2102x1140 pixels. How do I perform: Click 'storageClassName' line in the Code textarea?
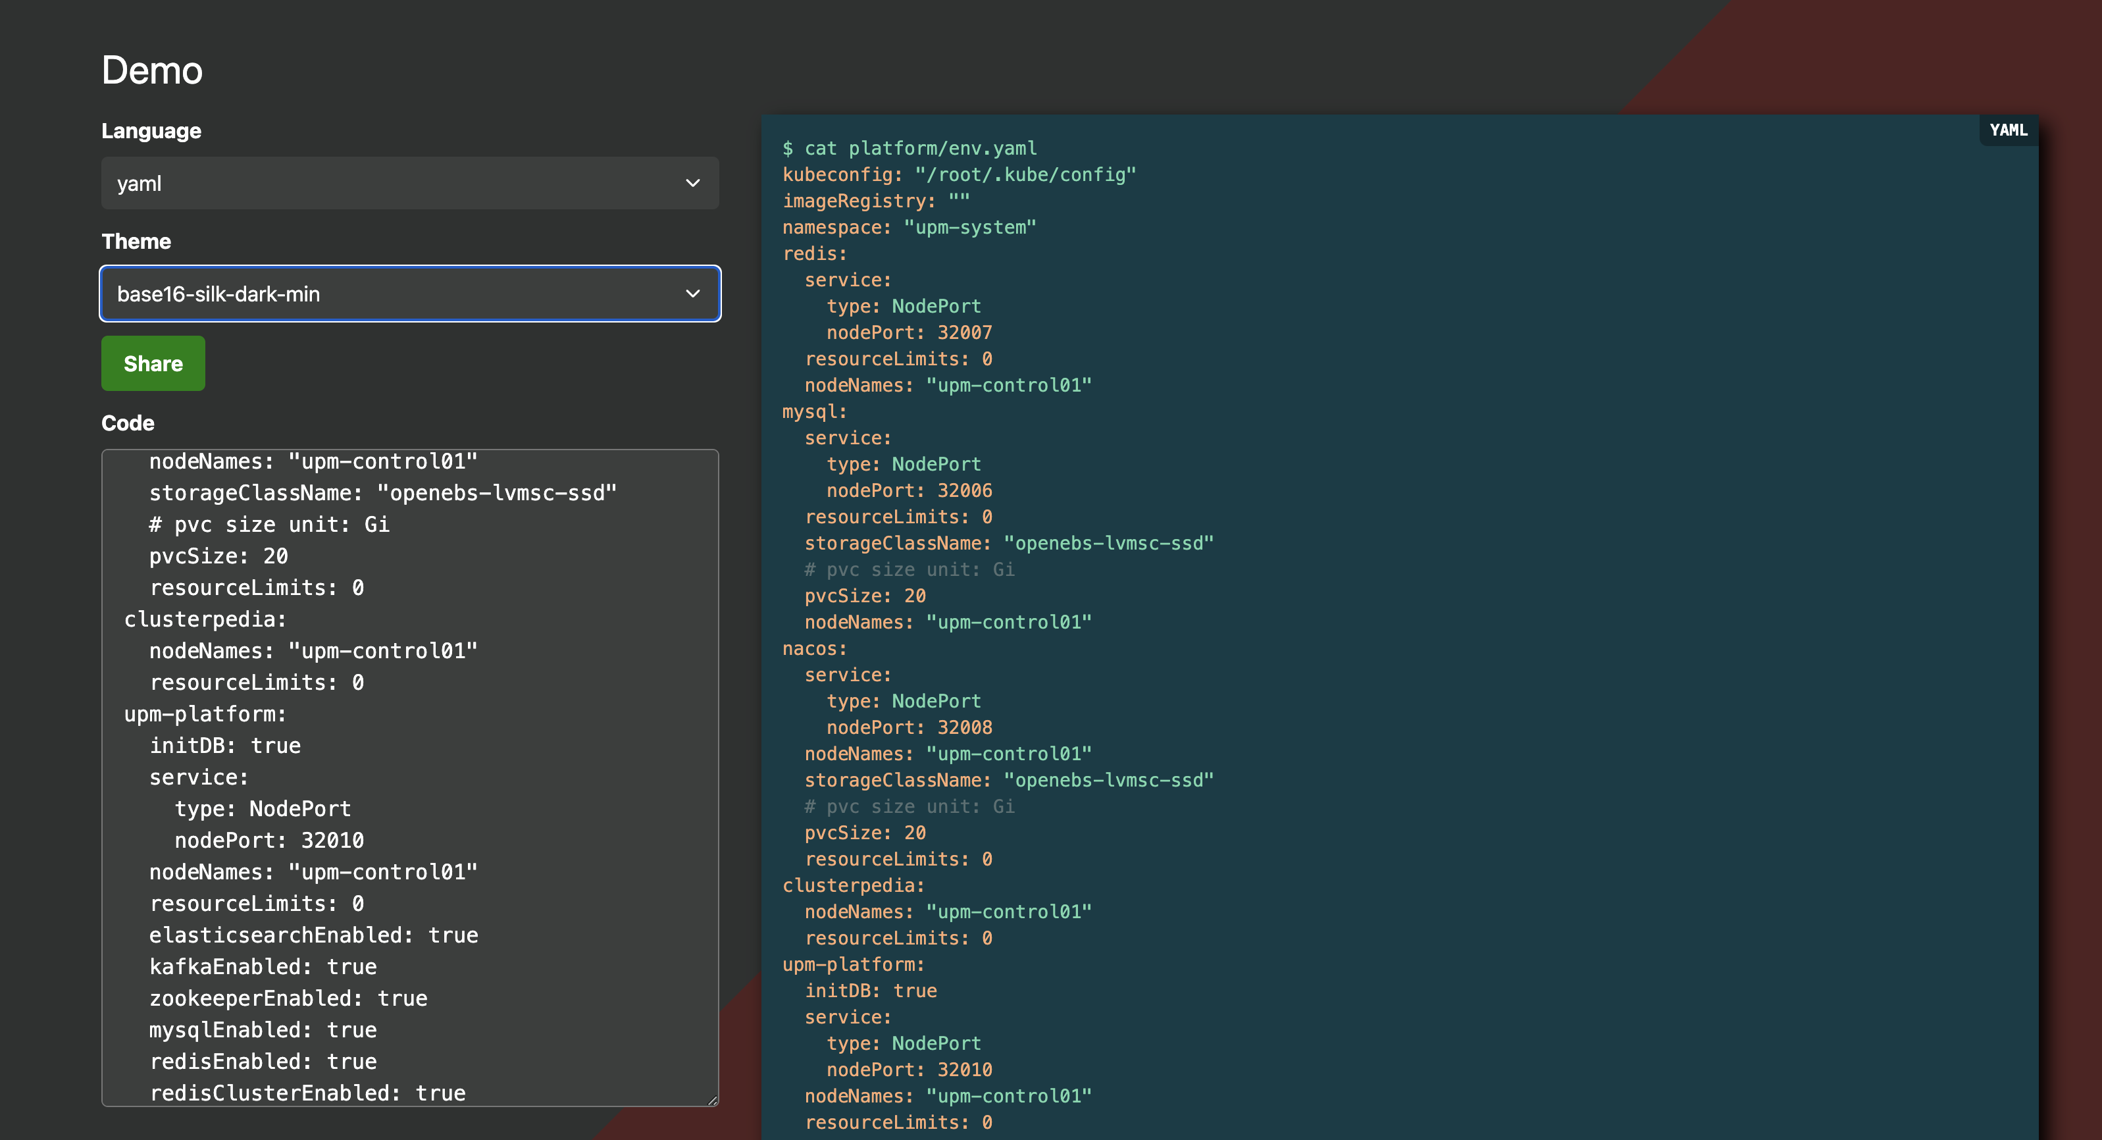point(383,493)
